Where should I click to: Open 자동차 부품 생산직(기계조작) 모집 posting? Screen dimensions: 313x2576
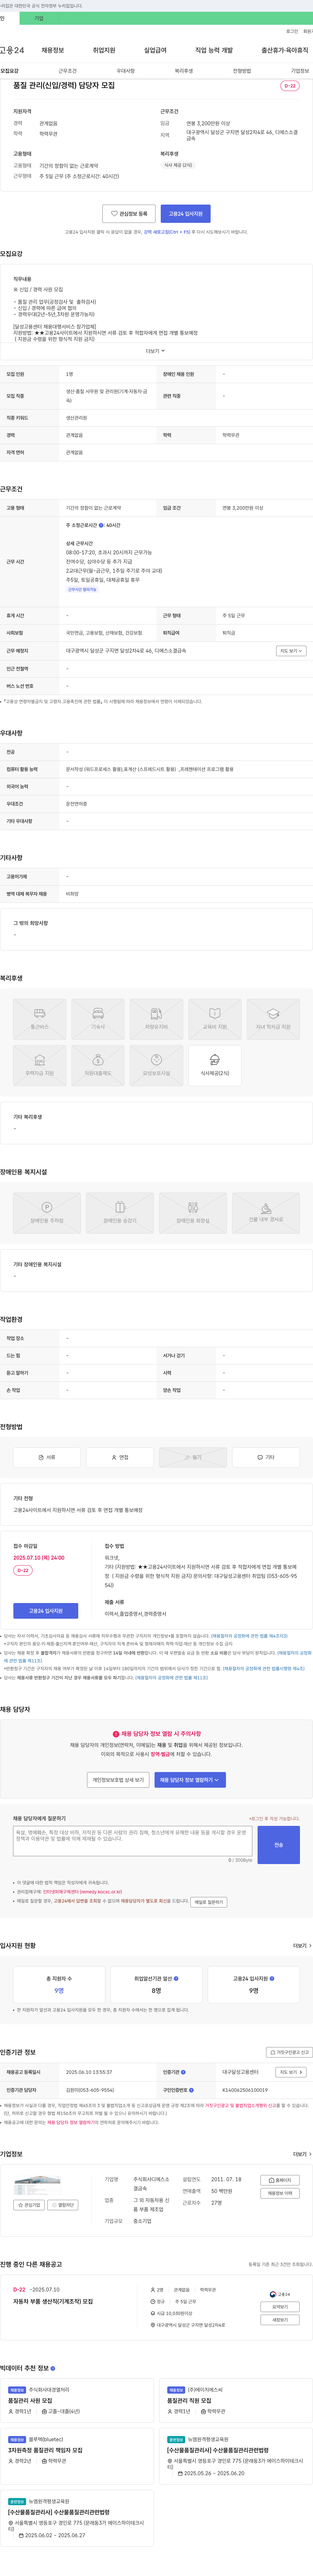(x=53, y=2301)
